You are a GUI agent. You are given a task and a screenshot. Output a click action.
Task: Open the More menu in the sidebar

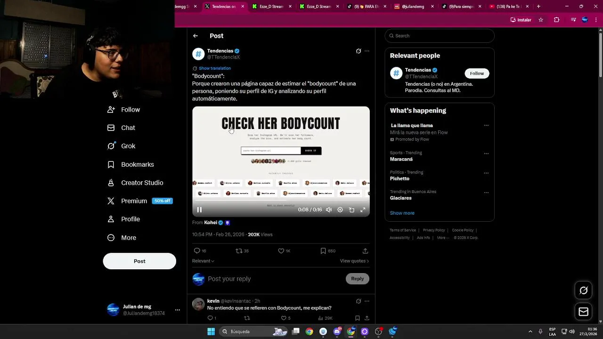122,238
